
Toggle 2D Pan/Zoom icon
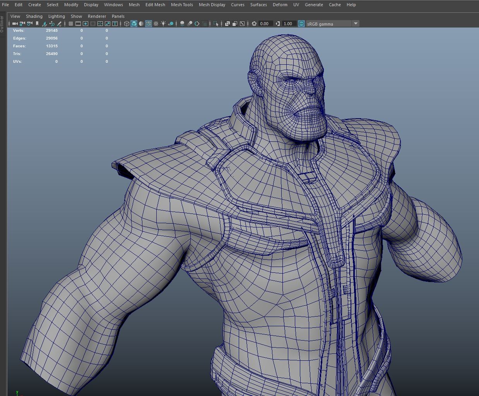pyautogui.click(x=52, y=24)
